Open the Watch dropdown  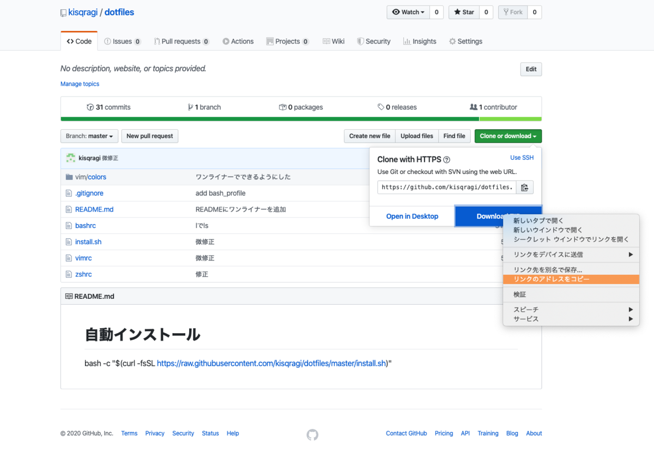pyautogui.click(x=408, y=12)
